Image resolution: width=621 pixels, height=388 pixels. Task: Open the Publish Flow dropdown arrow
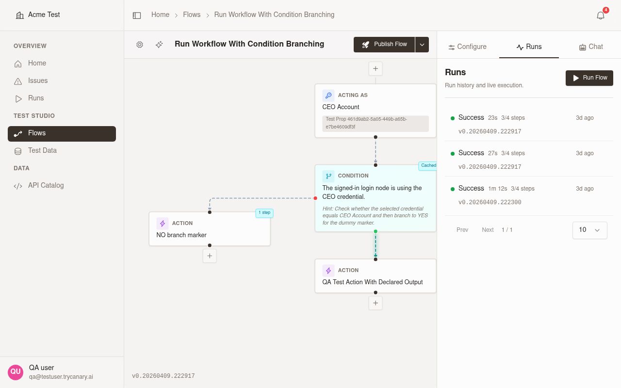pos(422,44)
